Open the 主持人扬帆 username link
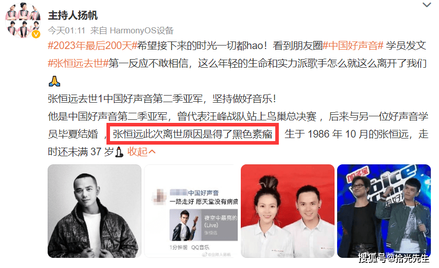The height and width of the screenshot is (268, 439). point(73,15)
